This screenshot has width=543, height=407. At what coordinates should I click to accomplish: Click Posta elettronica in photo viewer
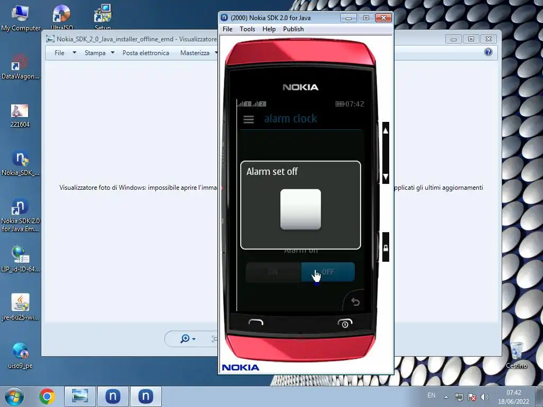click(x=146, y=53)
